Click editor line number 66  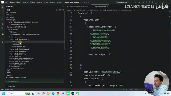click(71, 54)
